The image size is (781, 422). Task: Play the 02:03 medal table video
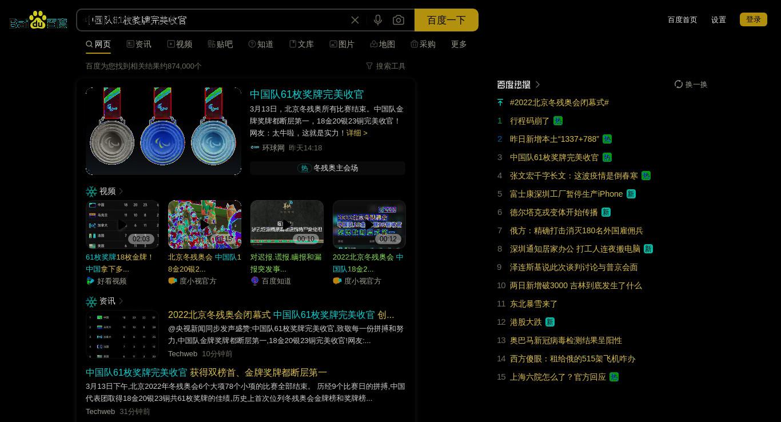[x=122, y=224]
